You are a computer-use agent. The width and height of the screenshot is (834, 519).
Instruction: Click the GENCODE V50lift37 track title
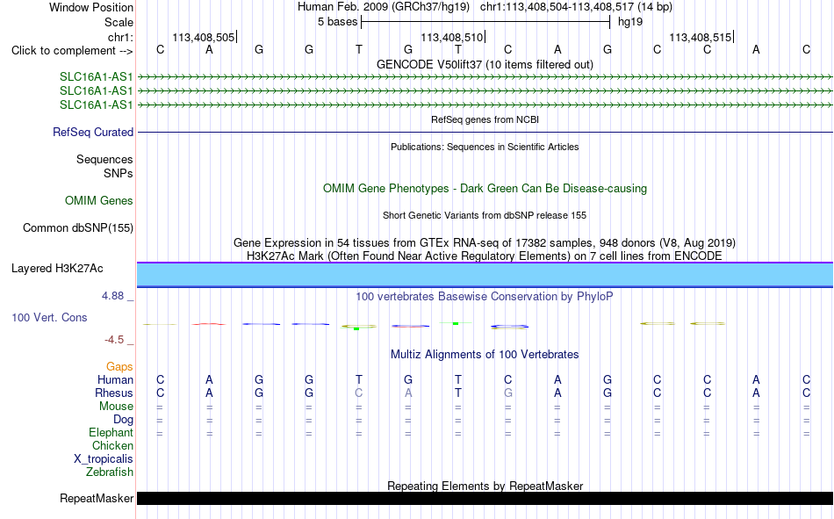coord(485,64)
